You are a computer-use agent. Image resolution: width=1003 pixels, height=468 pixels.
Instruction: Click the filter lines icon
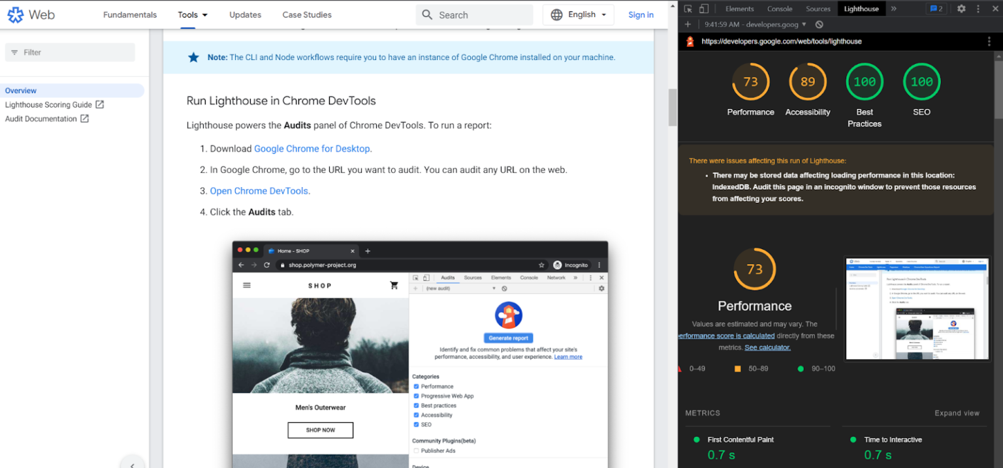[x=14, y=52]
